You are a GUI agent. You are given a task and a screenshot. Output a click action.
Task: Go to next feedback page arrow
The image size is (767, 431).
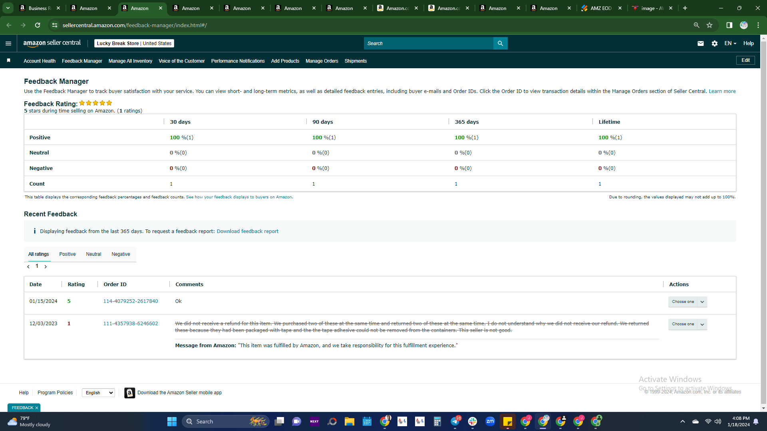(46, 267)
